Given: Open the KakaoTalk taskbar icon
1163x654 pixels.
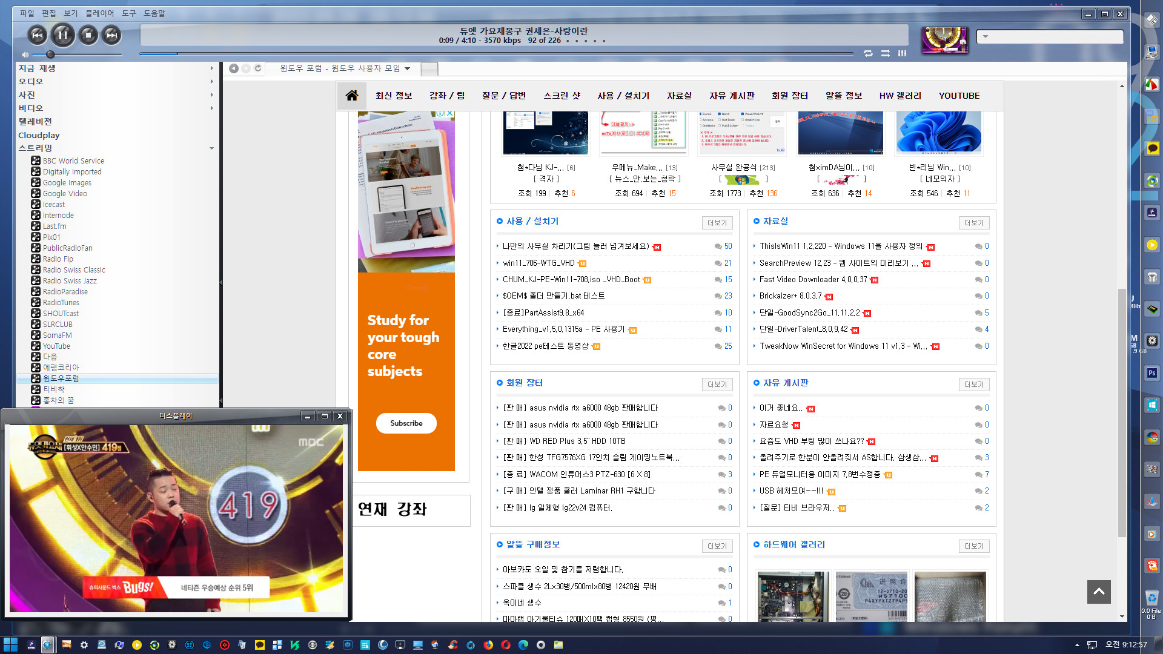Looking at the screenshot, I should [x=260, y=645].
